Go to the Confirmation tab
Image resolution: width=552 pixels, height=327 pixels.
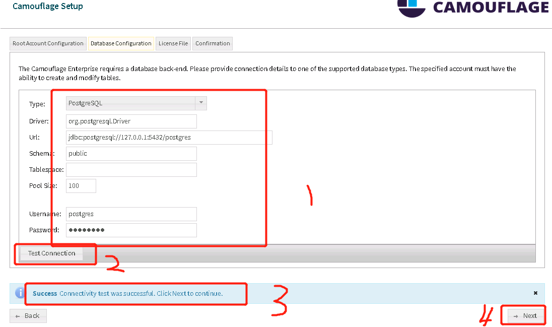click(212, 43)
